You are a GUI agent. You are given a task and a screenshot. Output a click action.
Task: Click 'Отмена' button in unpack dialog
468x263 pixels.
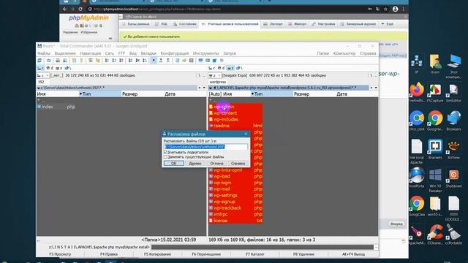216,164
